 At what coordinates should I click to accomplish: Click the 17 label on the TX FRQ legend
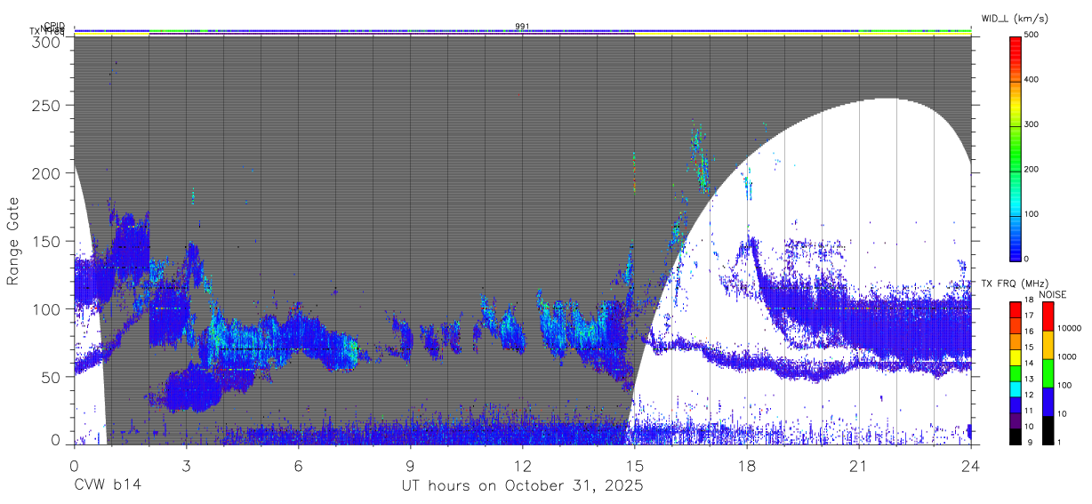click(x=1030, y=316)
